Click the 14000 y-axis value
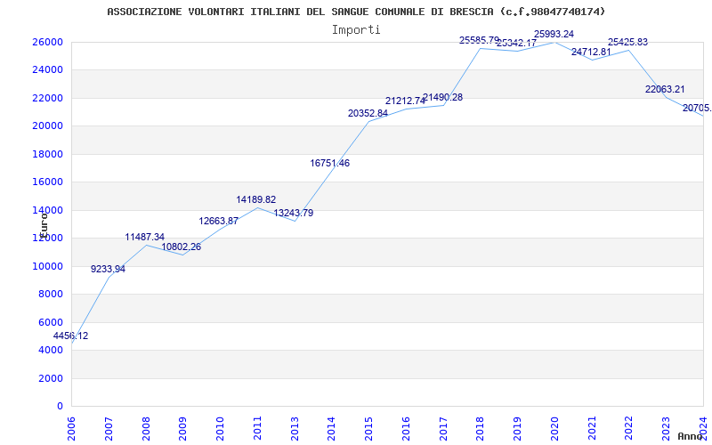The height and width of the screenshot is (445, 712). (x=47, y=210)
